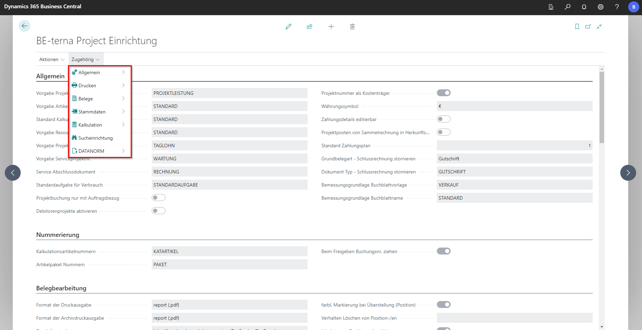Click the Standard Zahlungsplan field
642x330 pixels.
coord(514,146)
